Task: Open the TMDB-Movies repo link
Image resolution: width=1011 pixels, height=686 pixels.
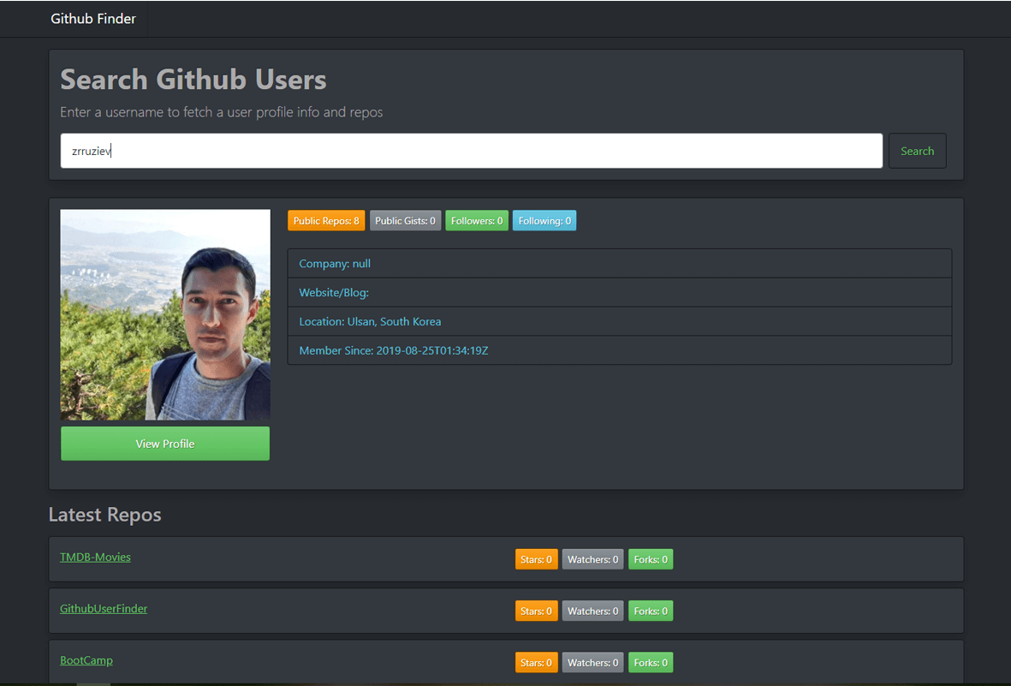Action: (x=95, y=557)
